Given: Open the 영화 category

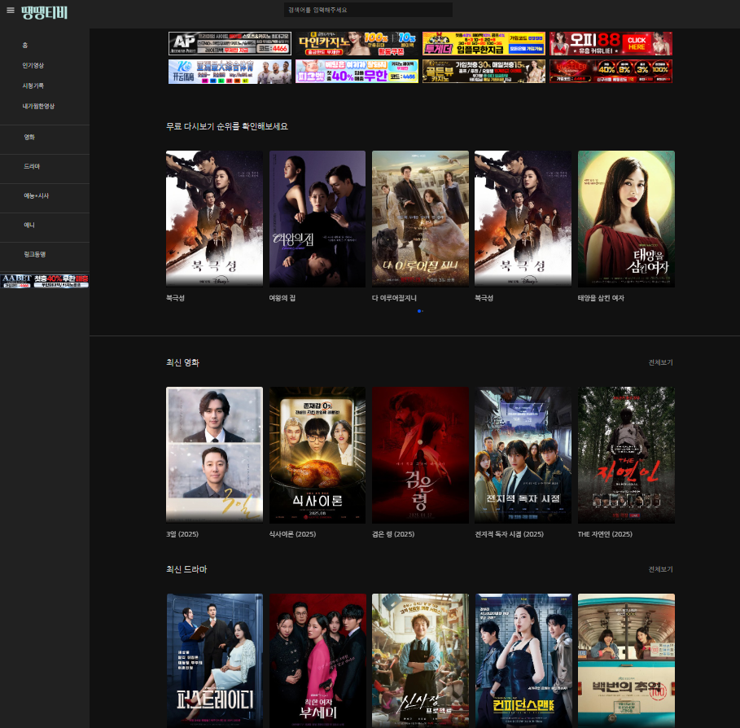Looking at the screenshot, I should [29, 137].
